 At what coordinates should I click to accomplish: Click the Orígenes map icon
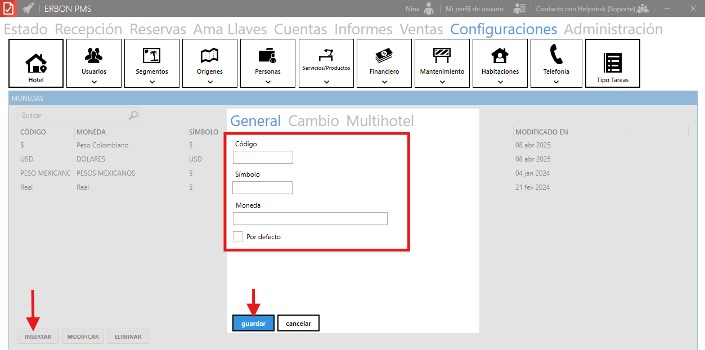210,55
